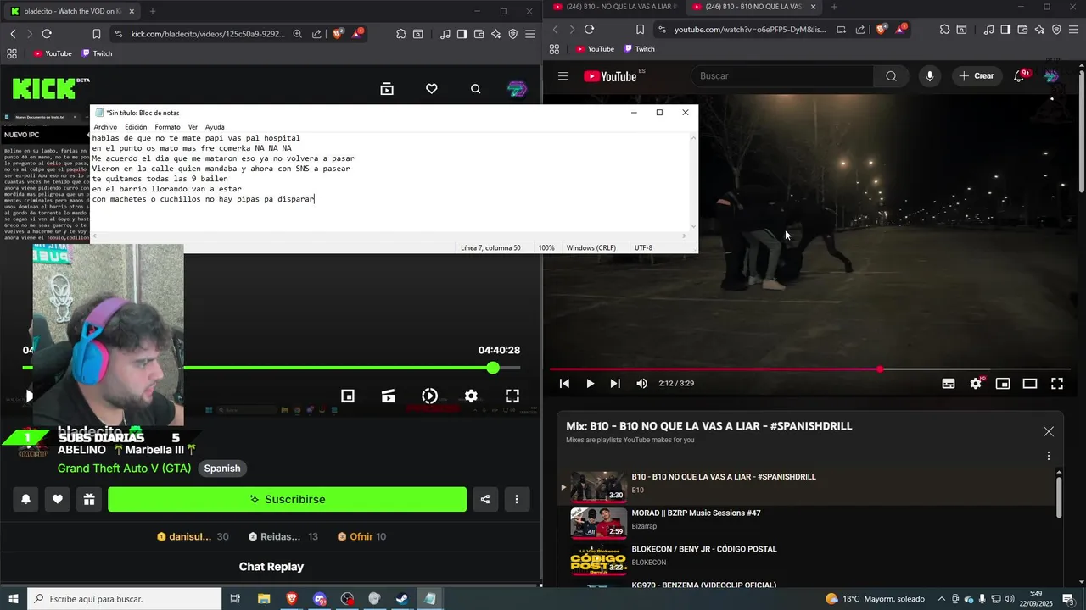Place cursor in Notepad text area

pyautogui.click(x=390, y=182)
